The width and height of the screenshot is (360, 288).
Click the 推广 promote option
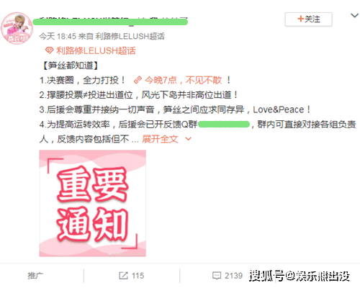point(35,276)
